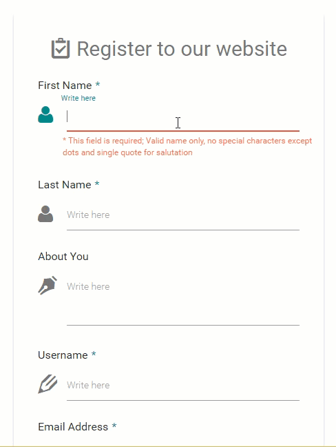The width and height of the screenshot is (336, 447).
Task: Click the clipboard check icon beside the title
Action: tap(61, 48)
